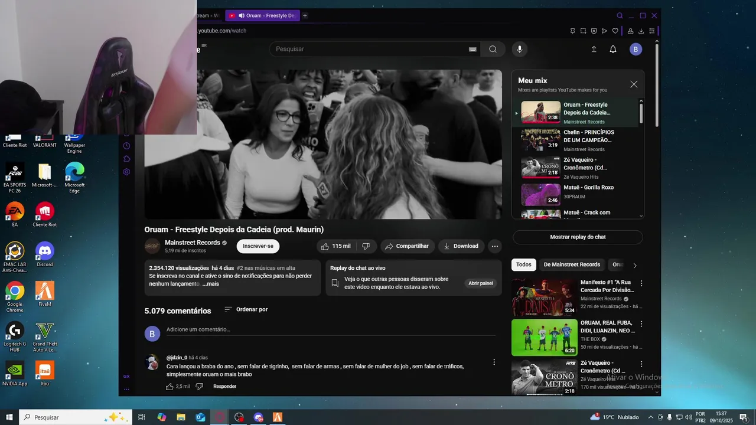This screenshot has width=756, height=425.
Task: Open the ad blocker shield icon
Action: pyautogui.click(x=594, y=31)
